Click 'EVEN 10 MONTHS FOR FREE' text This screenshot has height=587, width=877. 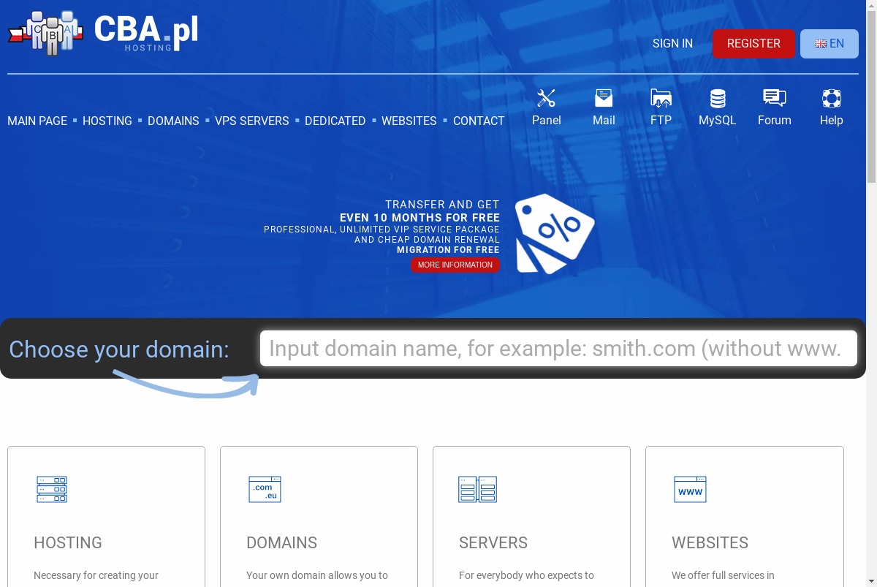(420, 218)
